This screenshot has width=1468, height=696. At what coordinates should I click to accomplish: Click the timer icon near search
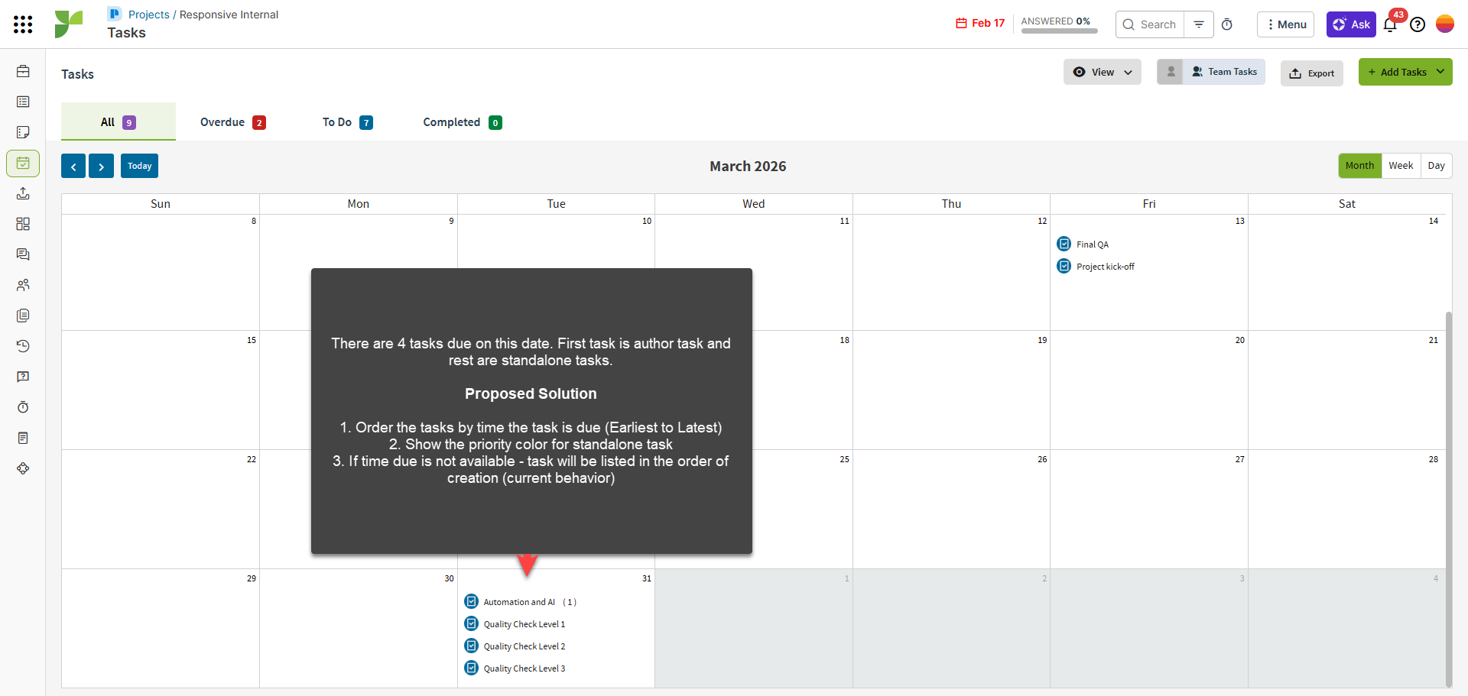[1227, 24]
